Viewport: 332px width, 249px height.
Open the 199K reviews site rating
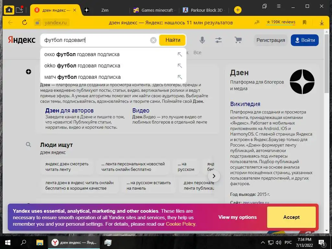[x=281, y=22]
